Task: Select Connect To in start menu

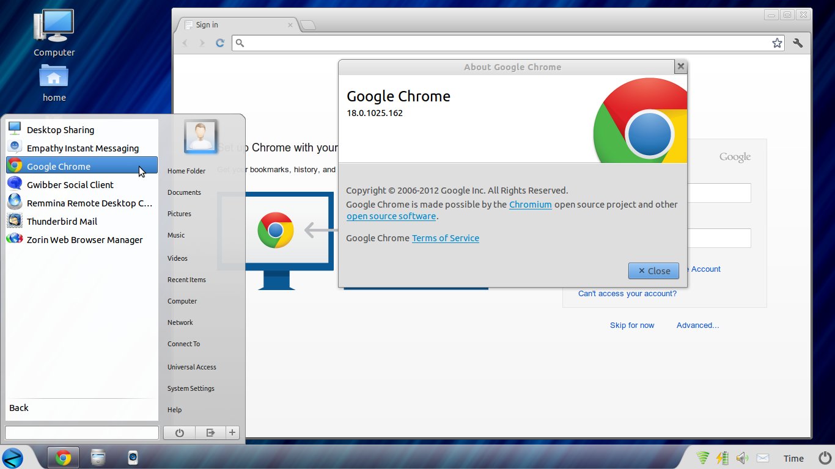Action: coord(183,344)
